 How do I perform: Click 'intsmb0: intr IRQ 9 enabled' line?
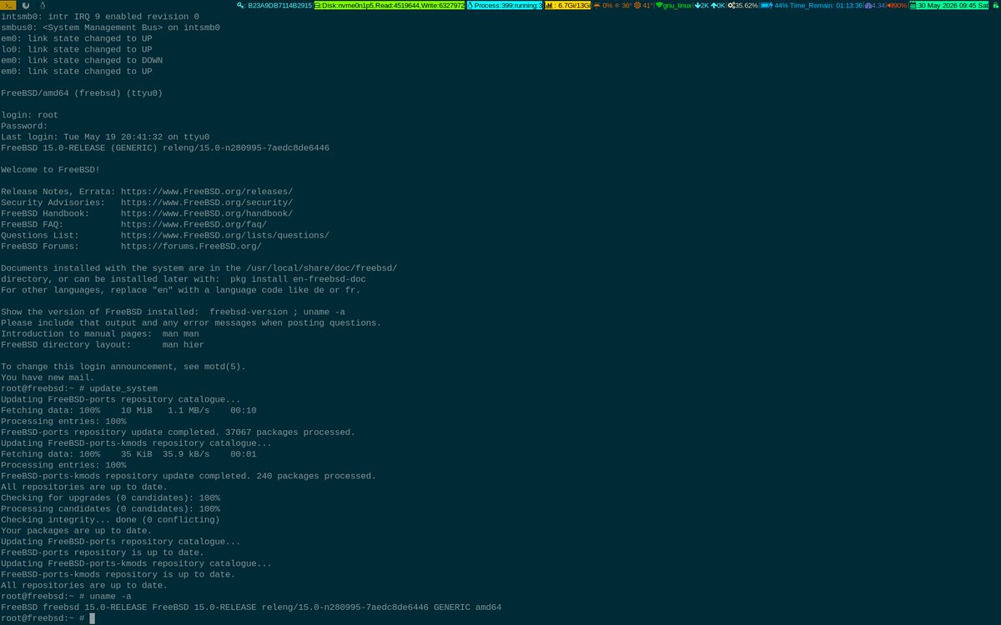pyautogui.click(x=100, y=17)
